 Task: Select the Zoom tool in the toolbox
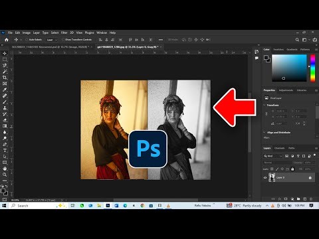[x=5, y=175]
